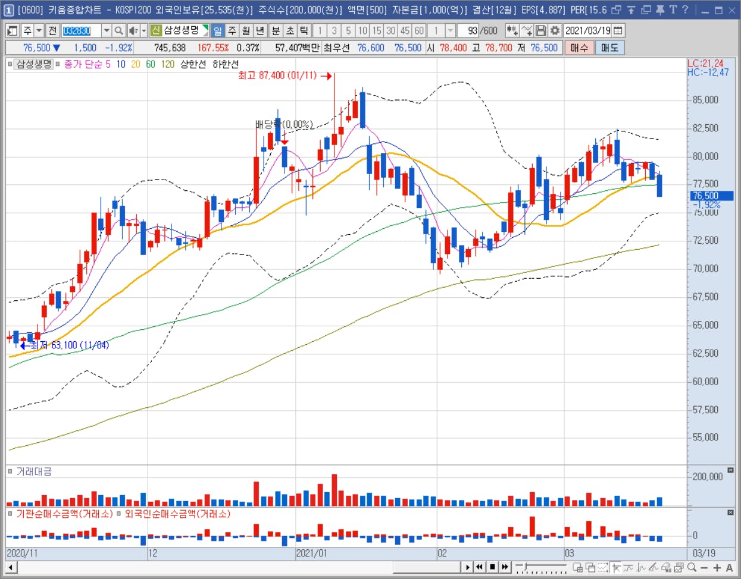The width and height of the screenshot is (741, 579).
Task: Adjust the chart zoom slider
Action: point(540,568)
